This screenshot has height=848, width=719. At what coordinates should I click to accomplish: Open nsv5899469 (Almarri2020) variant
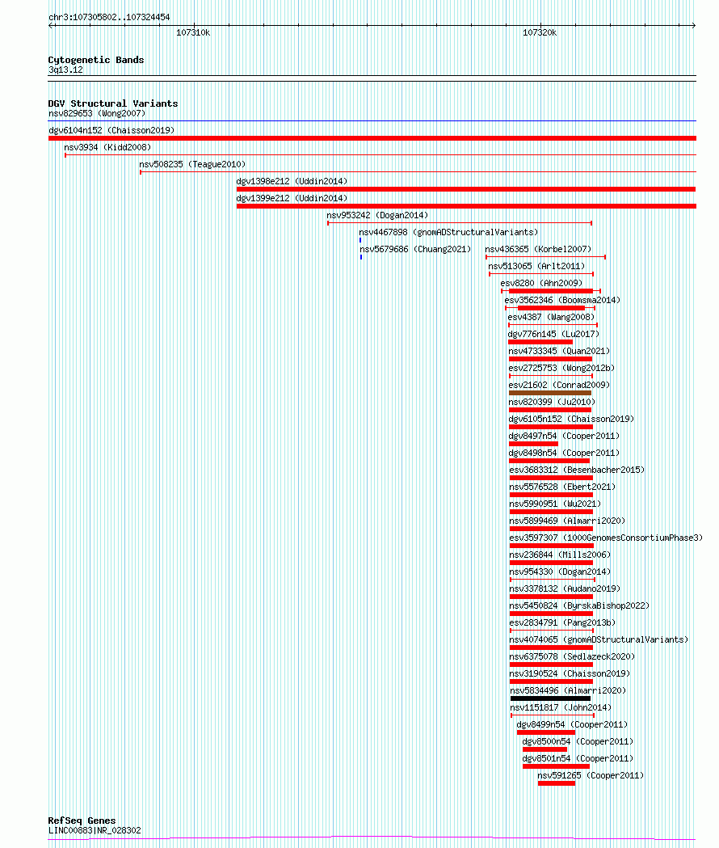pos(567,521)
